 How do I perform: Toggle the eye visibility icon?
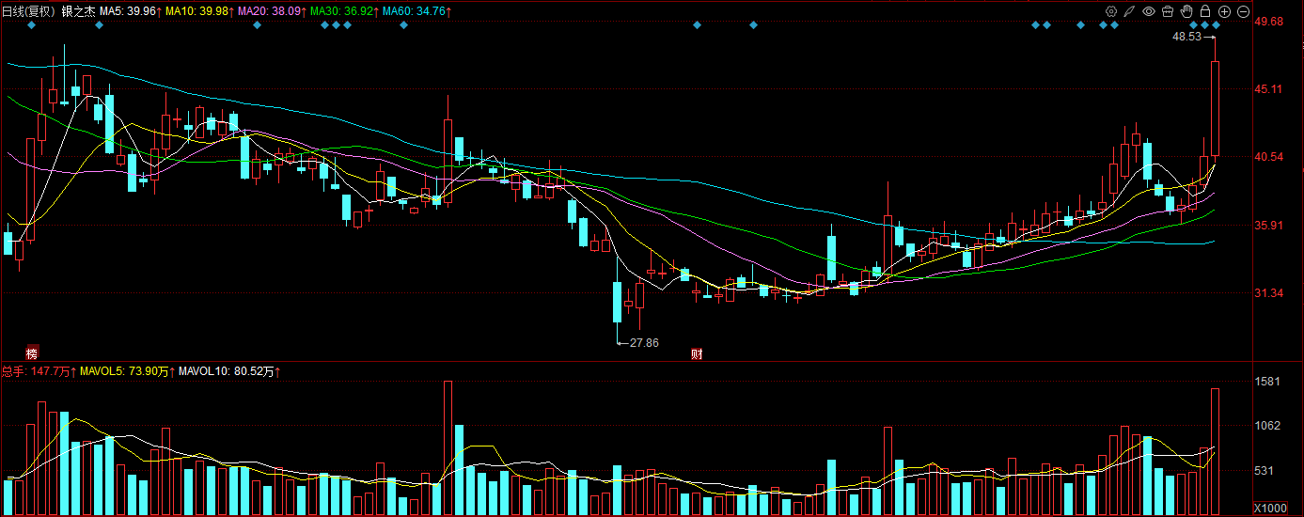[1149, 11]
